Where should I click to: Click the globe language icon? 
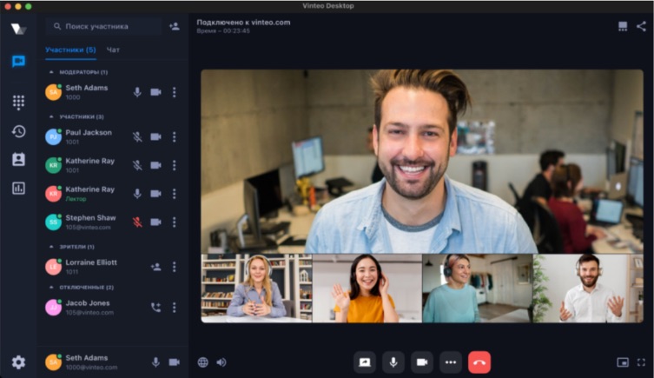202,362
